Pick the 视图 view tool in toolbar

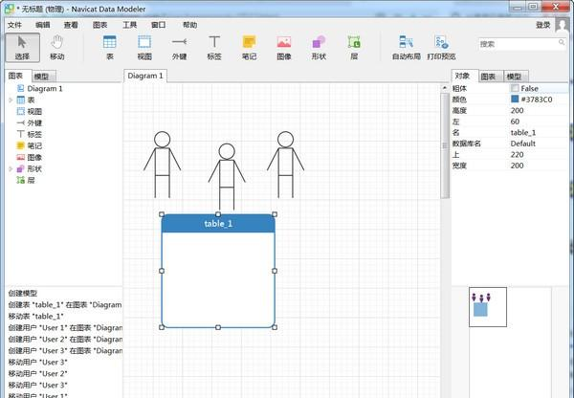coord(144,48)
